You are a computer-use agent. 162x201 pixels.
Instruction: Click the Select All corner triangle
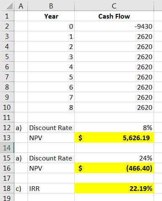[x=9, y=6]
